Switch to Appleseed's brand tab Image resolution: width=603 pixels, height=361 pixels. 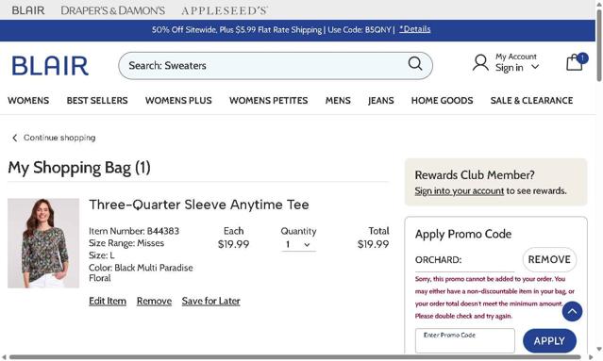[x=225, y=10]
